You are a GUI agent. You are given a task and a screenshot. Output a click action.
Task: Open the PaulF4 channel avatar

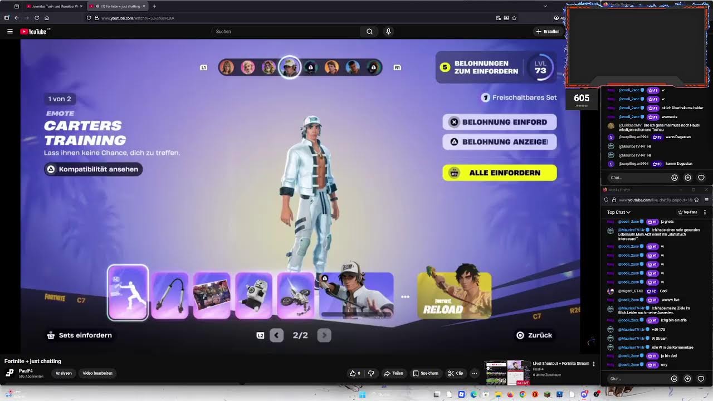tap(9, 373)
